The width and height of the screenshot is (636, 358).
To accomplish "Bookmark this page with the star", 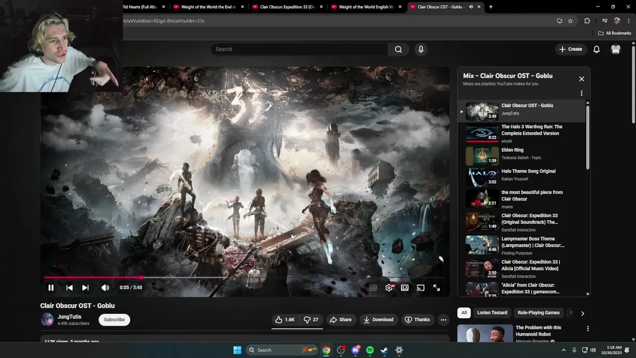I will pos(570,21).
